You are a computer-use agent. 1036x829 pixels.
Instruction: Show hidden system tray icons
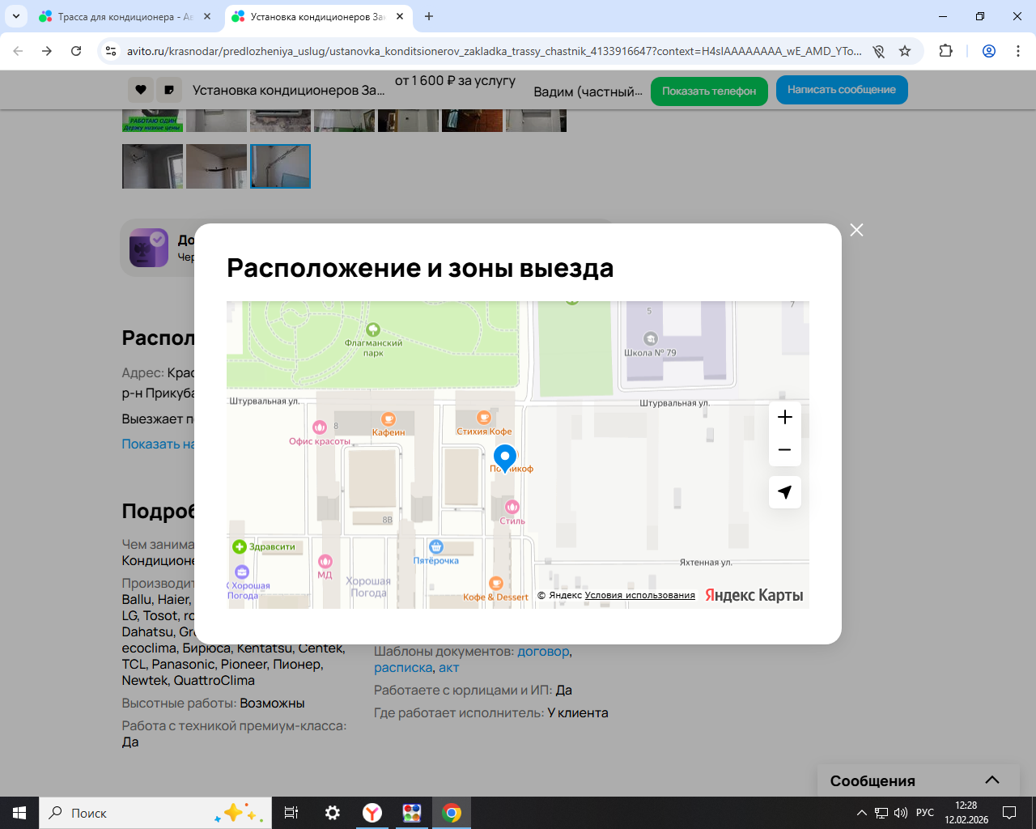point(861,813)
